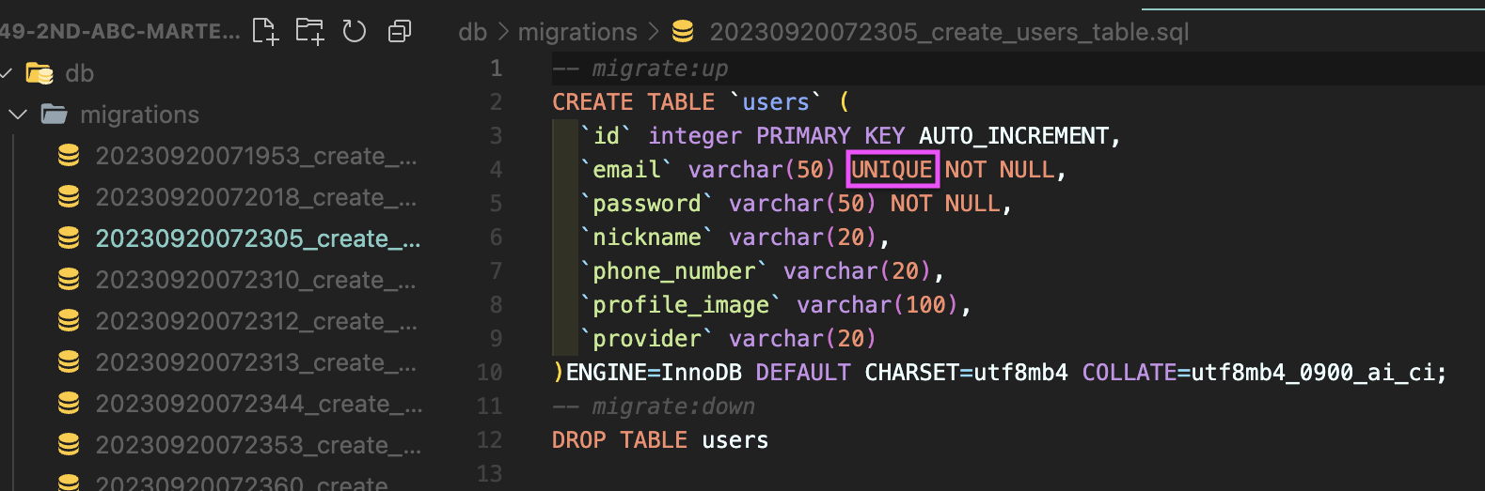Click the '-- migrate:up' comment
Screen dimensions: 1485x491
click(x=640, y=69)
